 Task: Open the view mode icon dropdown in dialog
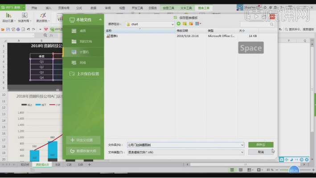(x=198, y=24)
